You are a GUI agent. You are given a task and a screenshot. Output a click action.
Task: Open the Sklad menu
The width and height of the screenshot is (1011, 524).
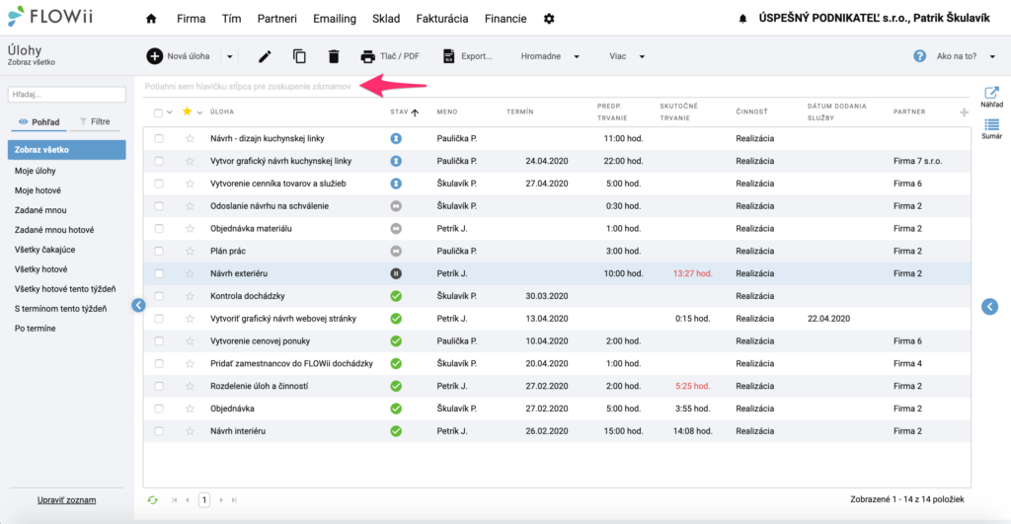[386, 19]
